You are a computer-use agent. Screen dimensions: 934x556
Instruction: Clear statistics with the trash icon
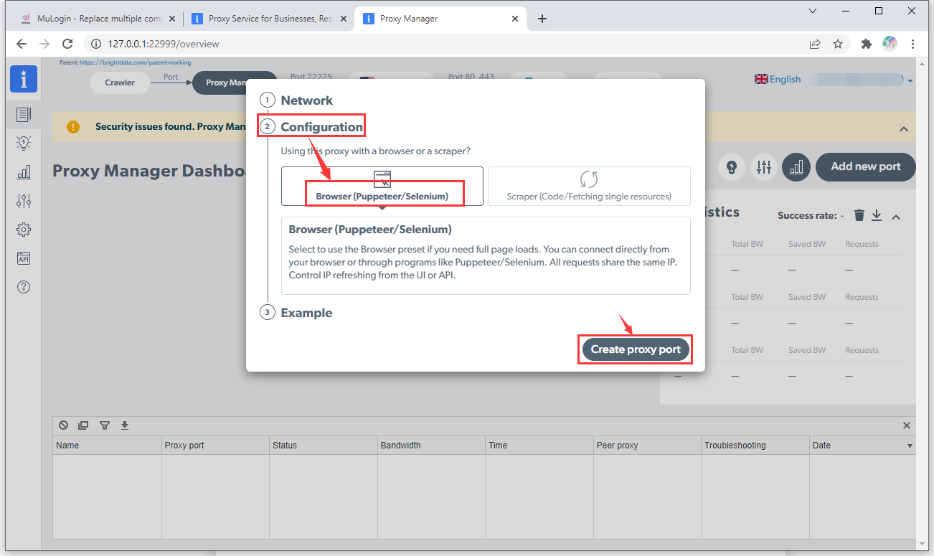click(x=859, y=215)
